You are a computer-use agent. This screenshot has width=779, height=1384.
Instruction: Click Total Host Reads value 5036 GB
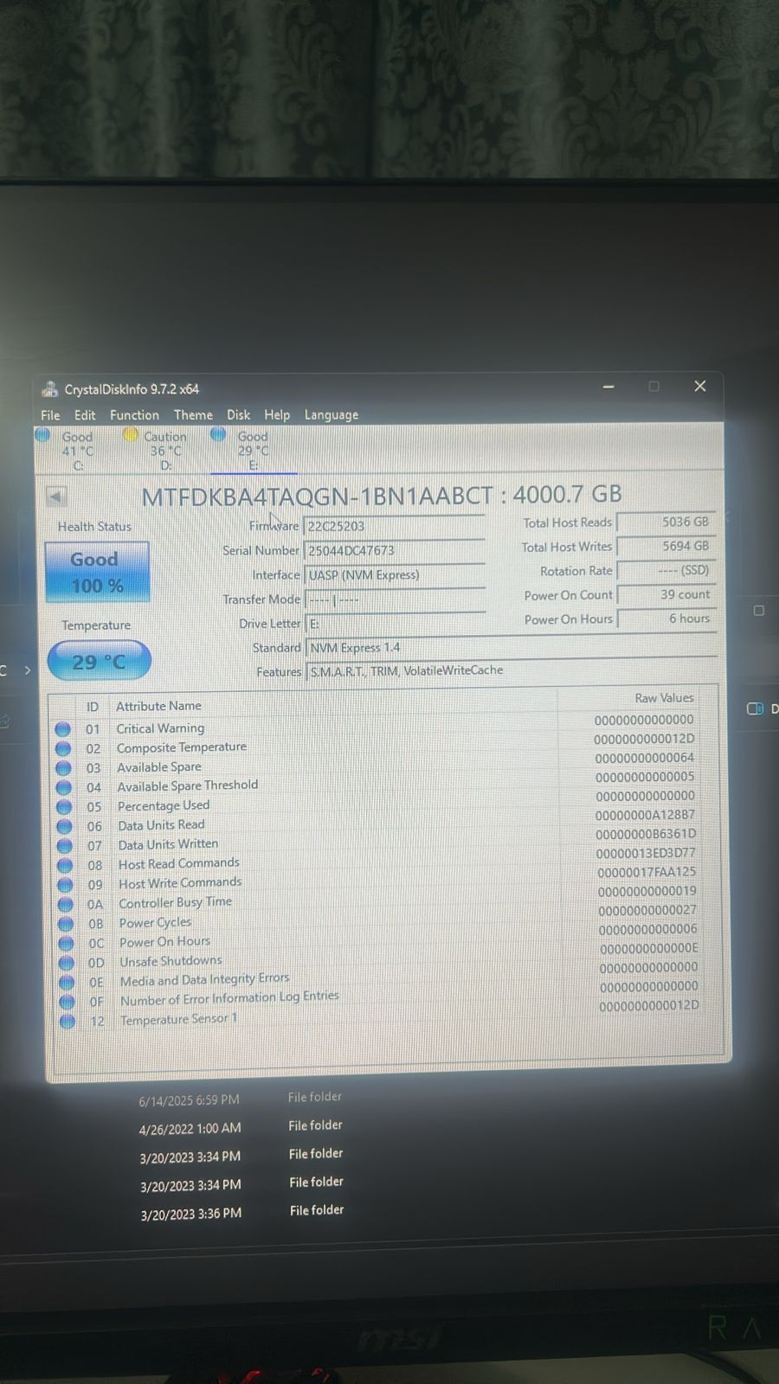pos(666,522)
